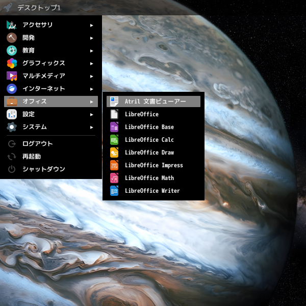The height and width of the screenshot is (306, 306).
Task: Click the green LibreOffice Calc icon
Action: point(114,140)
